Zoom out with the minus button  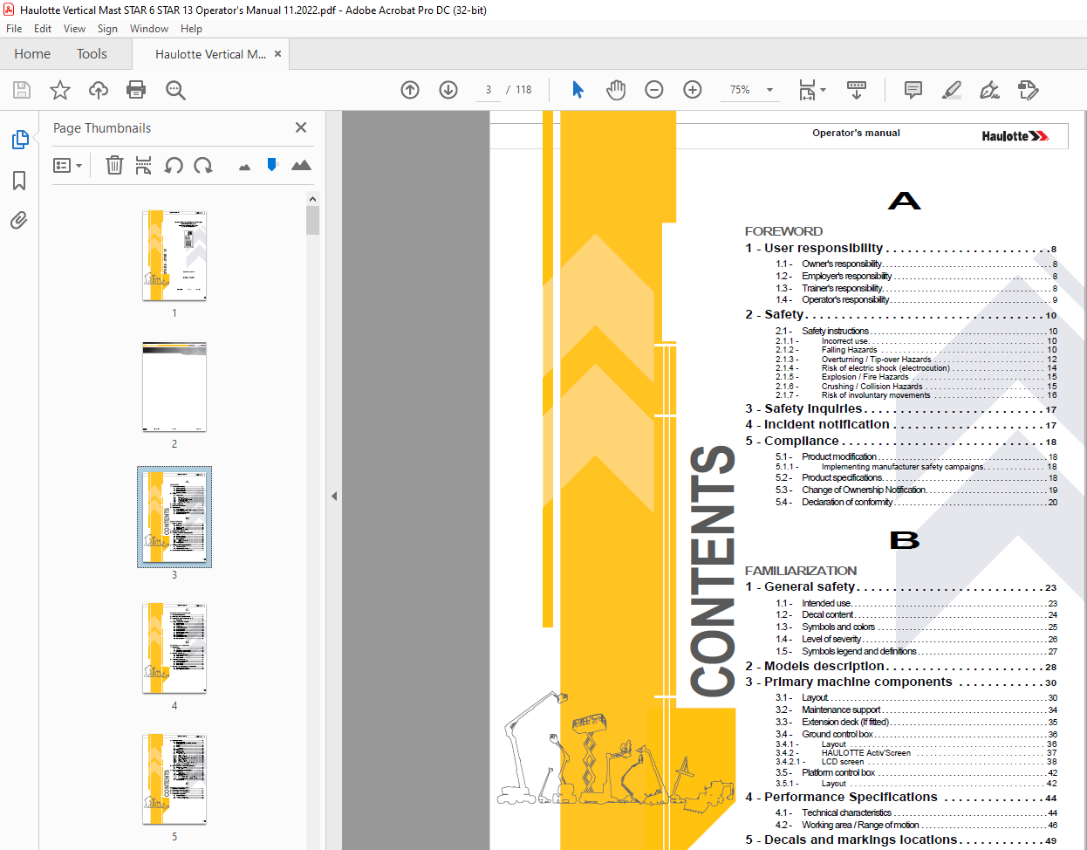(x=654, y=90)
